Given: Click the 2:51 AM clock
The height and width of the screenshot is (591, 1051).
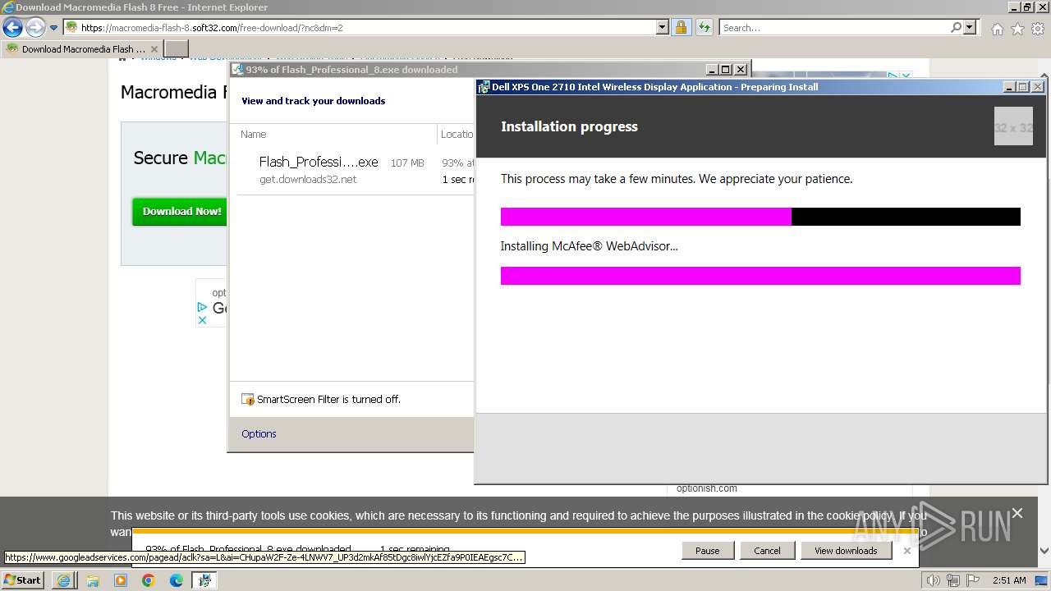Looking at the screenshot, I should tap(1009, 580).
